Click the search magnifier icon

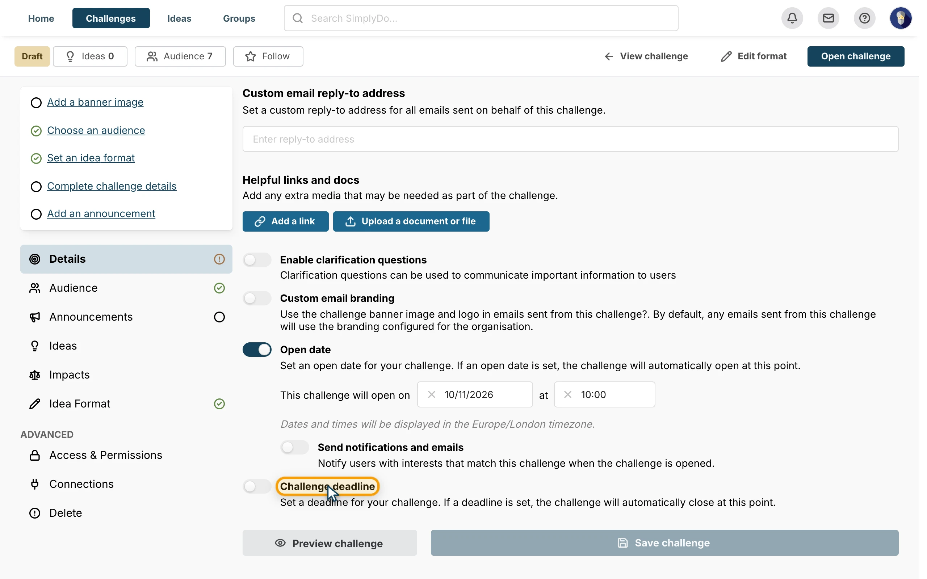point(298,18)
